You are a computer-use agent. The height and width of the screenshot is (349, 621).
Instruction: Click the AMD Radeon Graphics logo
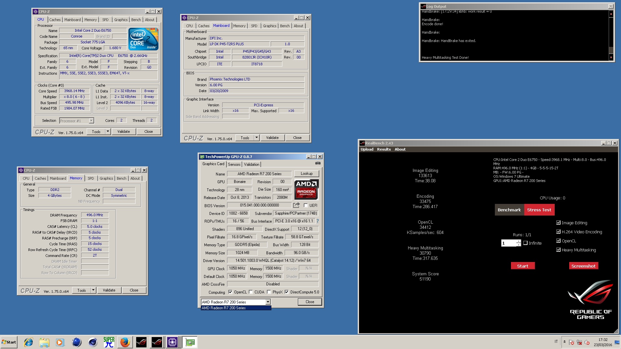coord(306,189)
